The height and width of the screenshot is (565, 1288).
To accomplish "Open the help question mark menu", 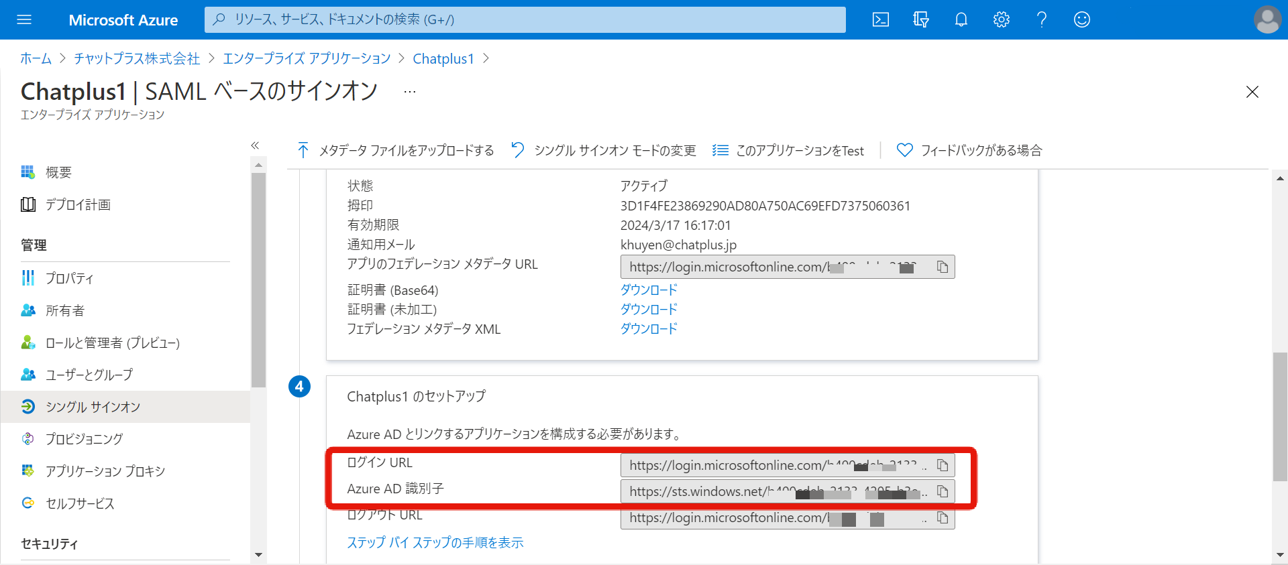I will pyautogui.click(x=1042, y=19).
